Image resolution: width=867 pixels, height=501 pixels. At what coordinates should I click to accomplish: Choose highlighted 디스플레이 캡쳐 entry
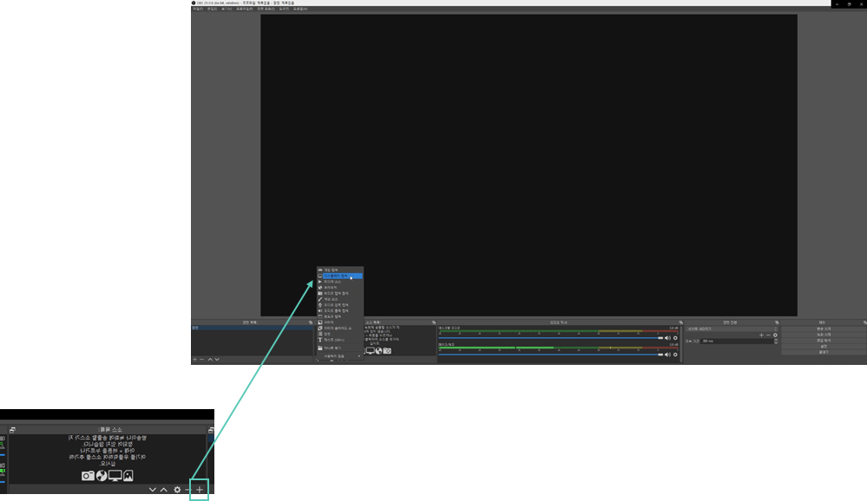click(339, 276)
